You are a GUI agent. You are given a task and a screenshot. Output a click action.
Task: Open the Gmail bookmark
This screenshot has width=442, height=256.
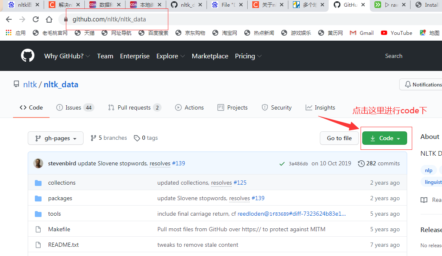(361, 33)
